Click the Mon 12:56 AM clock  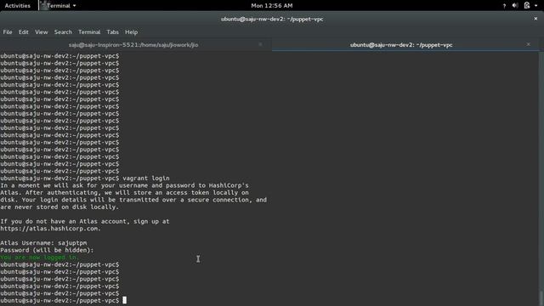click(x=272, y=6)
